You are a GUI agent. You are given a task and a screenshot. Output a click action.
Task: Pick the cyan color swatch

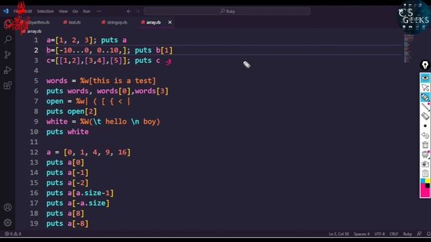pyautogui.click(x=423, y=181)
